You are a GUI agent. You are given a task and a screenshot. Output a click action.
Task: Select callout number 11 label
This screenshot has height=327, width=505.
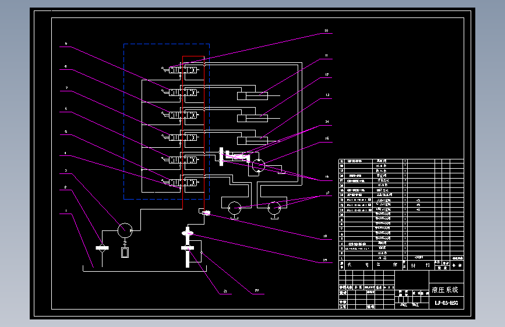[326, 55]
